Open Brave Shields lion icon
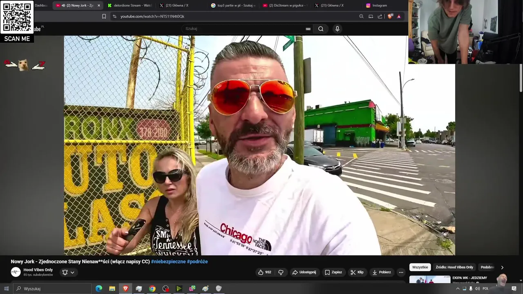Image resolution: width=523 pixels, height=294 pixels. pos(390,16)
